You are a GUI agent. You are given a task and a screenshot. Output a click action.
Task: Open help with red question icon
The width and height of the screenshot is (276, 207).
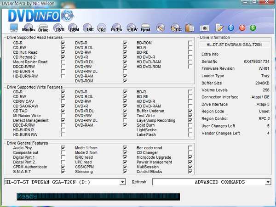pyautogui.click(x=242, y=28)
